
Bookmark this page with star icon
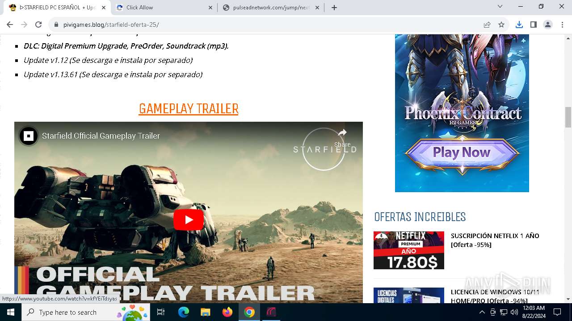pos(501,25)
